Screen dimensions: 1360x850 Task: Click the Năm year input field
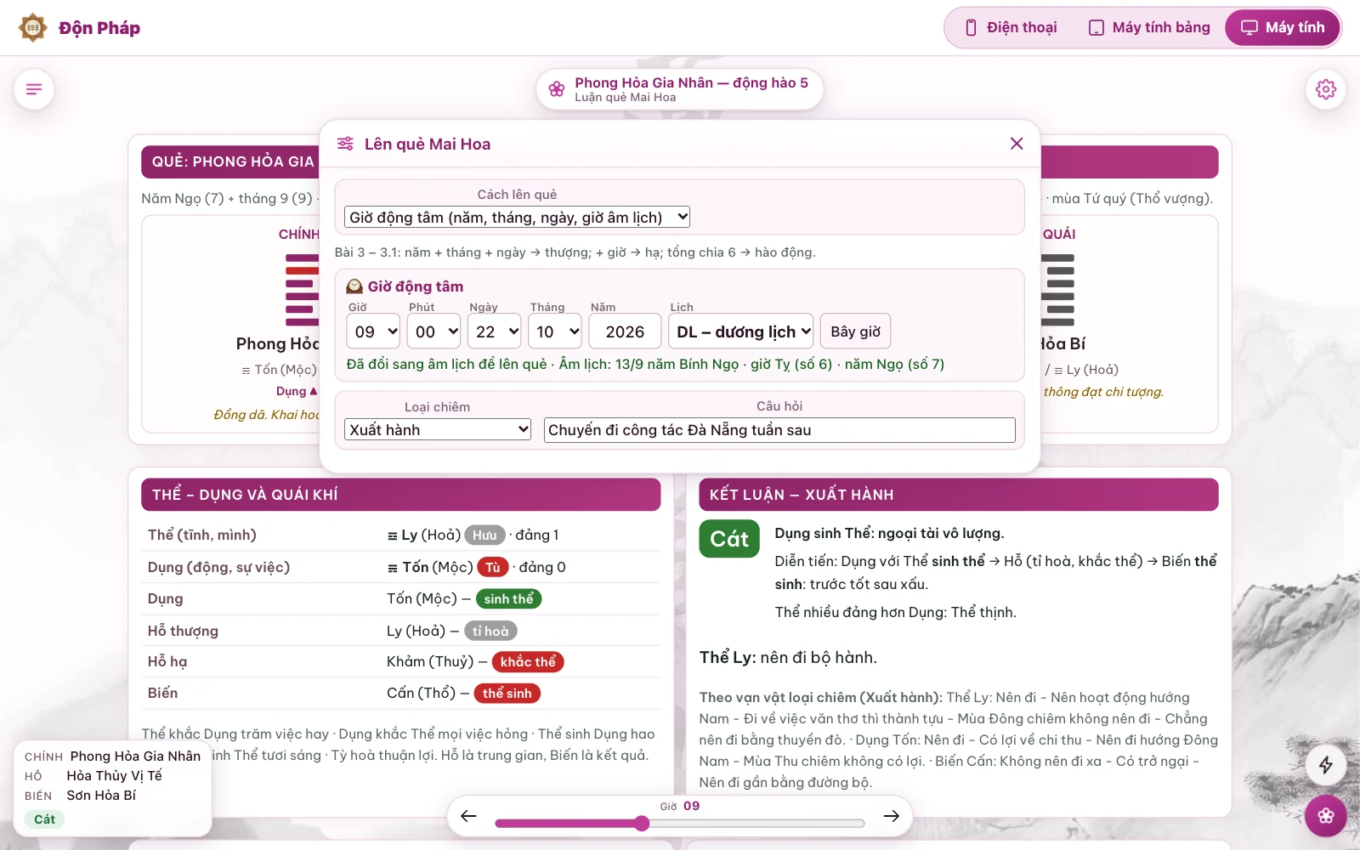point(625,331)
